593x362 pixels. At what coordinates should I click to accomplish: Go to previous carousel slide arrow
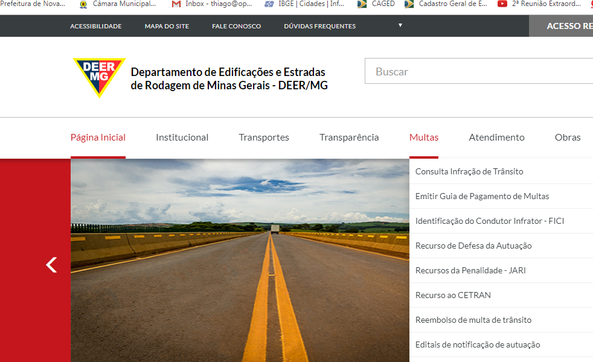pos(51,264)
